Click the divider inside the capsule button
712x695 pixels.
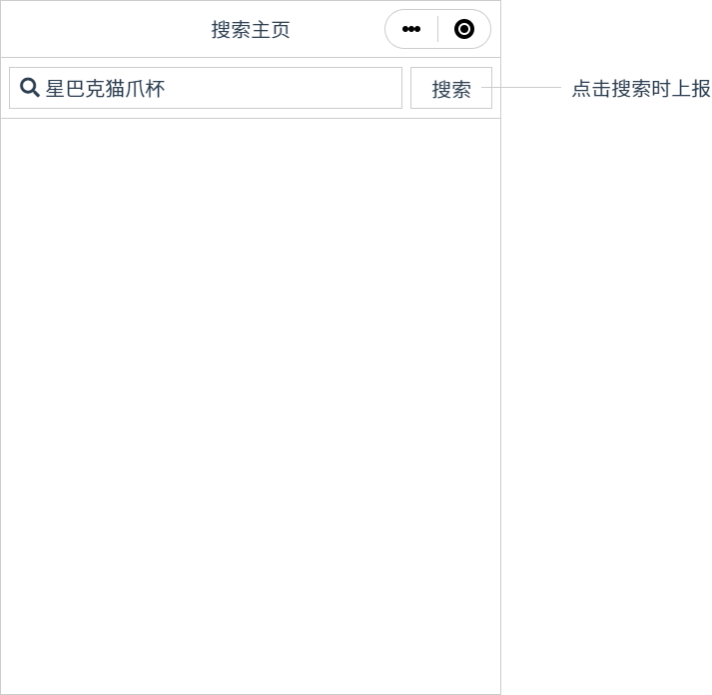(x=437, y=30)
